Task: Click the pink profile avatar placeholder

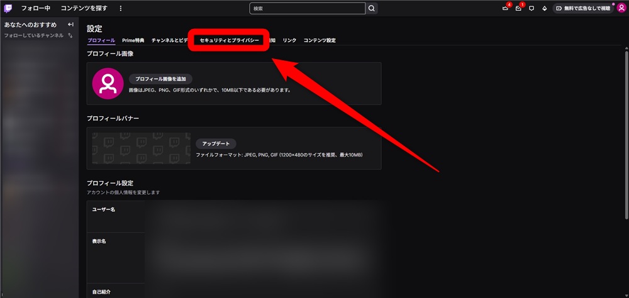Action: pos(108,84)
